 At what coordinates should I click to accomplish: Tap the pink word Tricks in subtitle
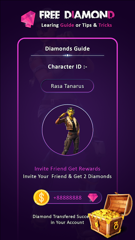[105, 25]
